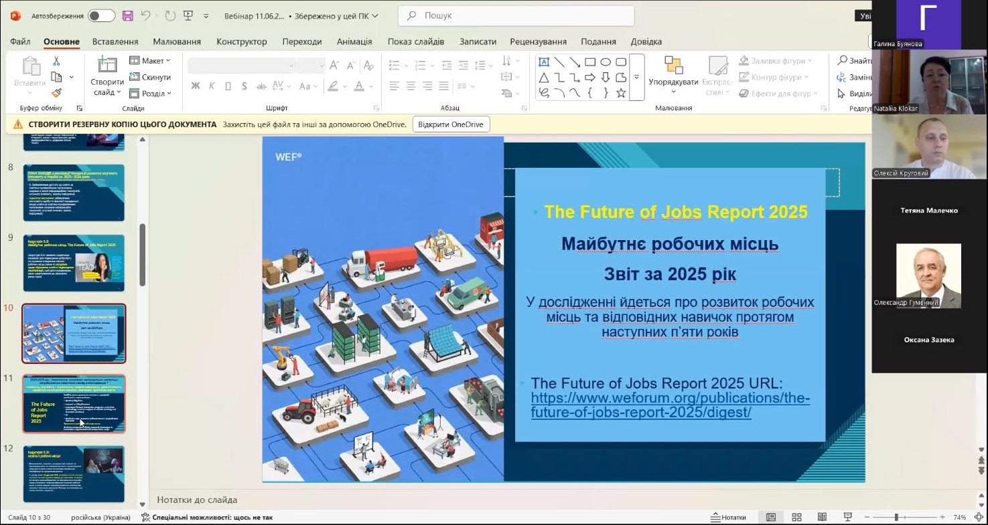Open the Макет layout dropdown
Image resolution: width=988 pixels, height=525 pixels.
[x=150, y=61]
